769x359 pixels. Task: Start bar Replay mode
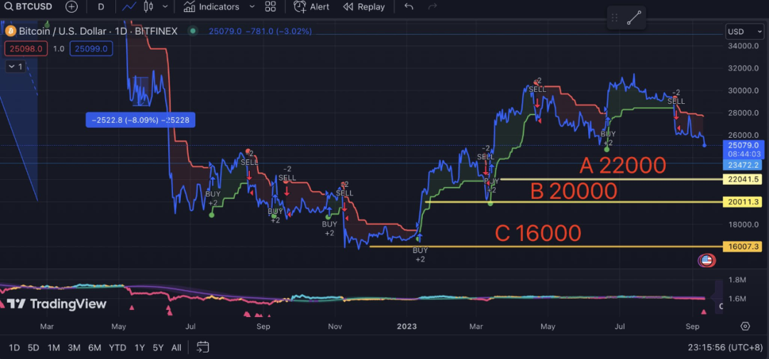364,7
